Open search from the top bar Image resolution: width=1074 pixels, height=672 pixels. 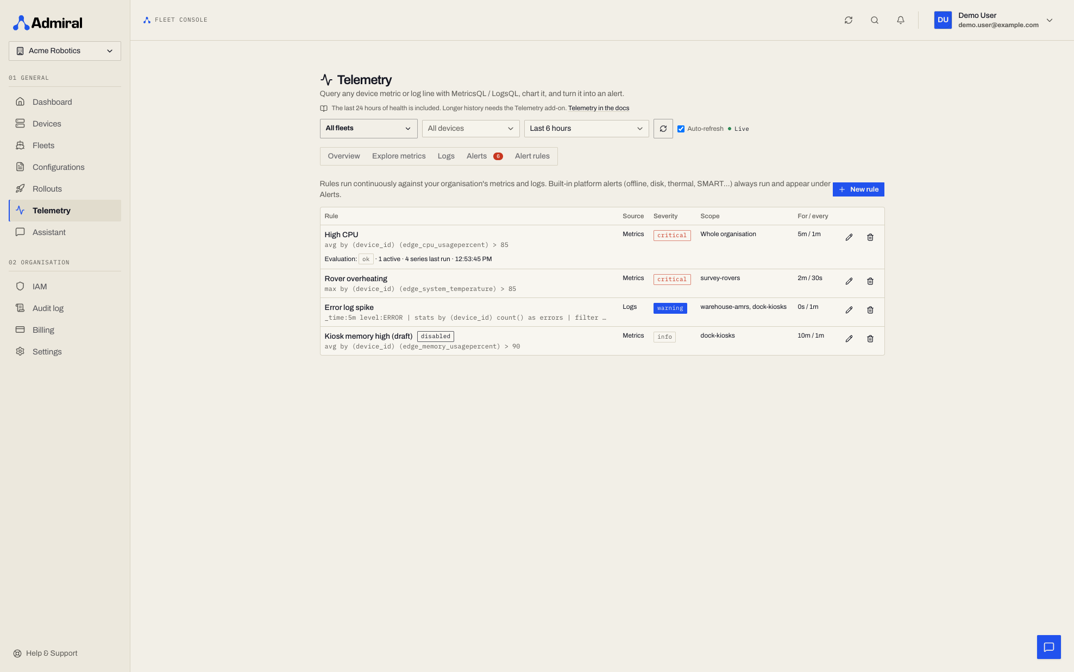click(x=875, y=20)
